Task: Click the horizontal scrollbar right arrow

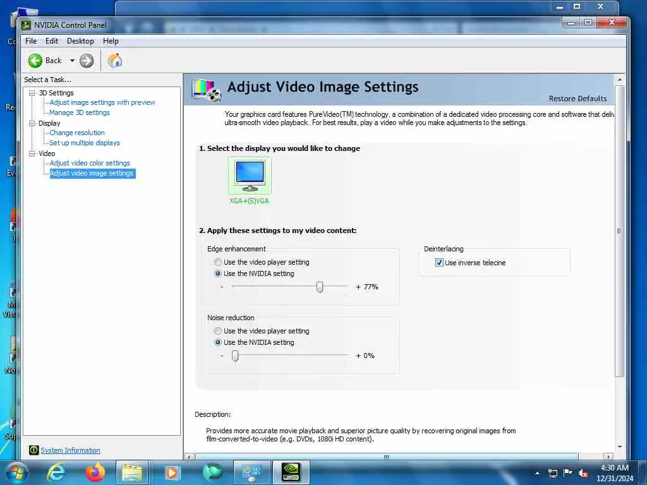Action: pyautogui.click(x=608, y=457)
